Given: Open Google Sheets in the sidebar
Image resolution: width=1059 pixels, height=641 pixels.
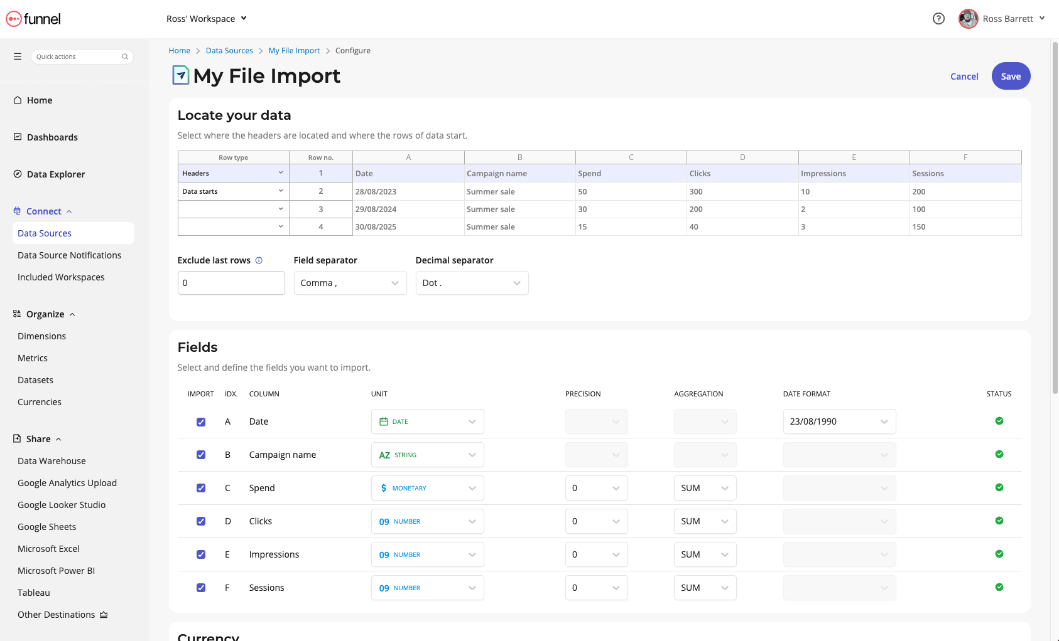Looking at the screenshot, I should pos(46,527).
